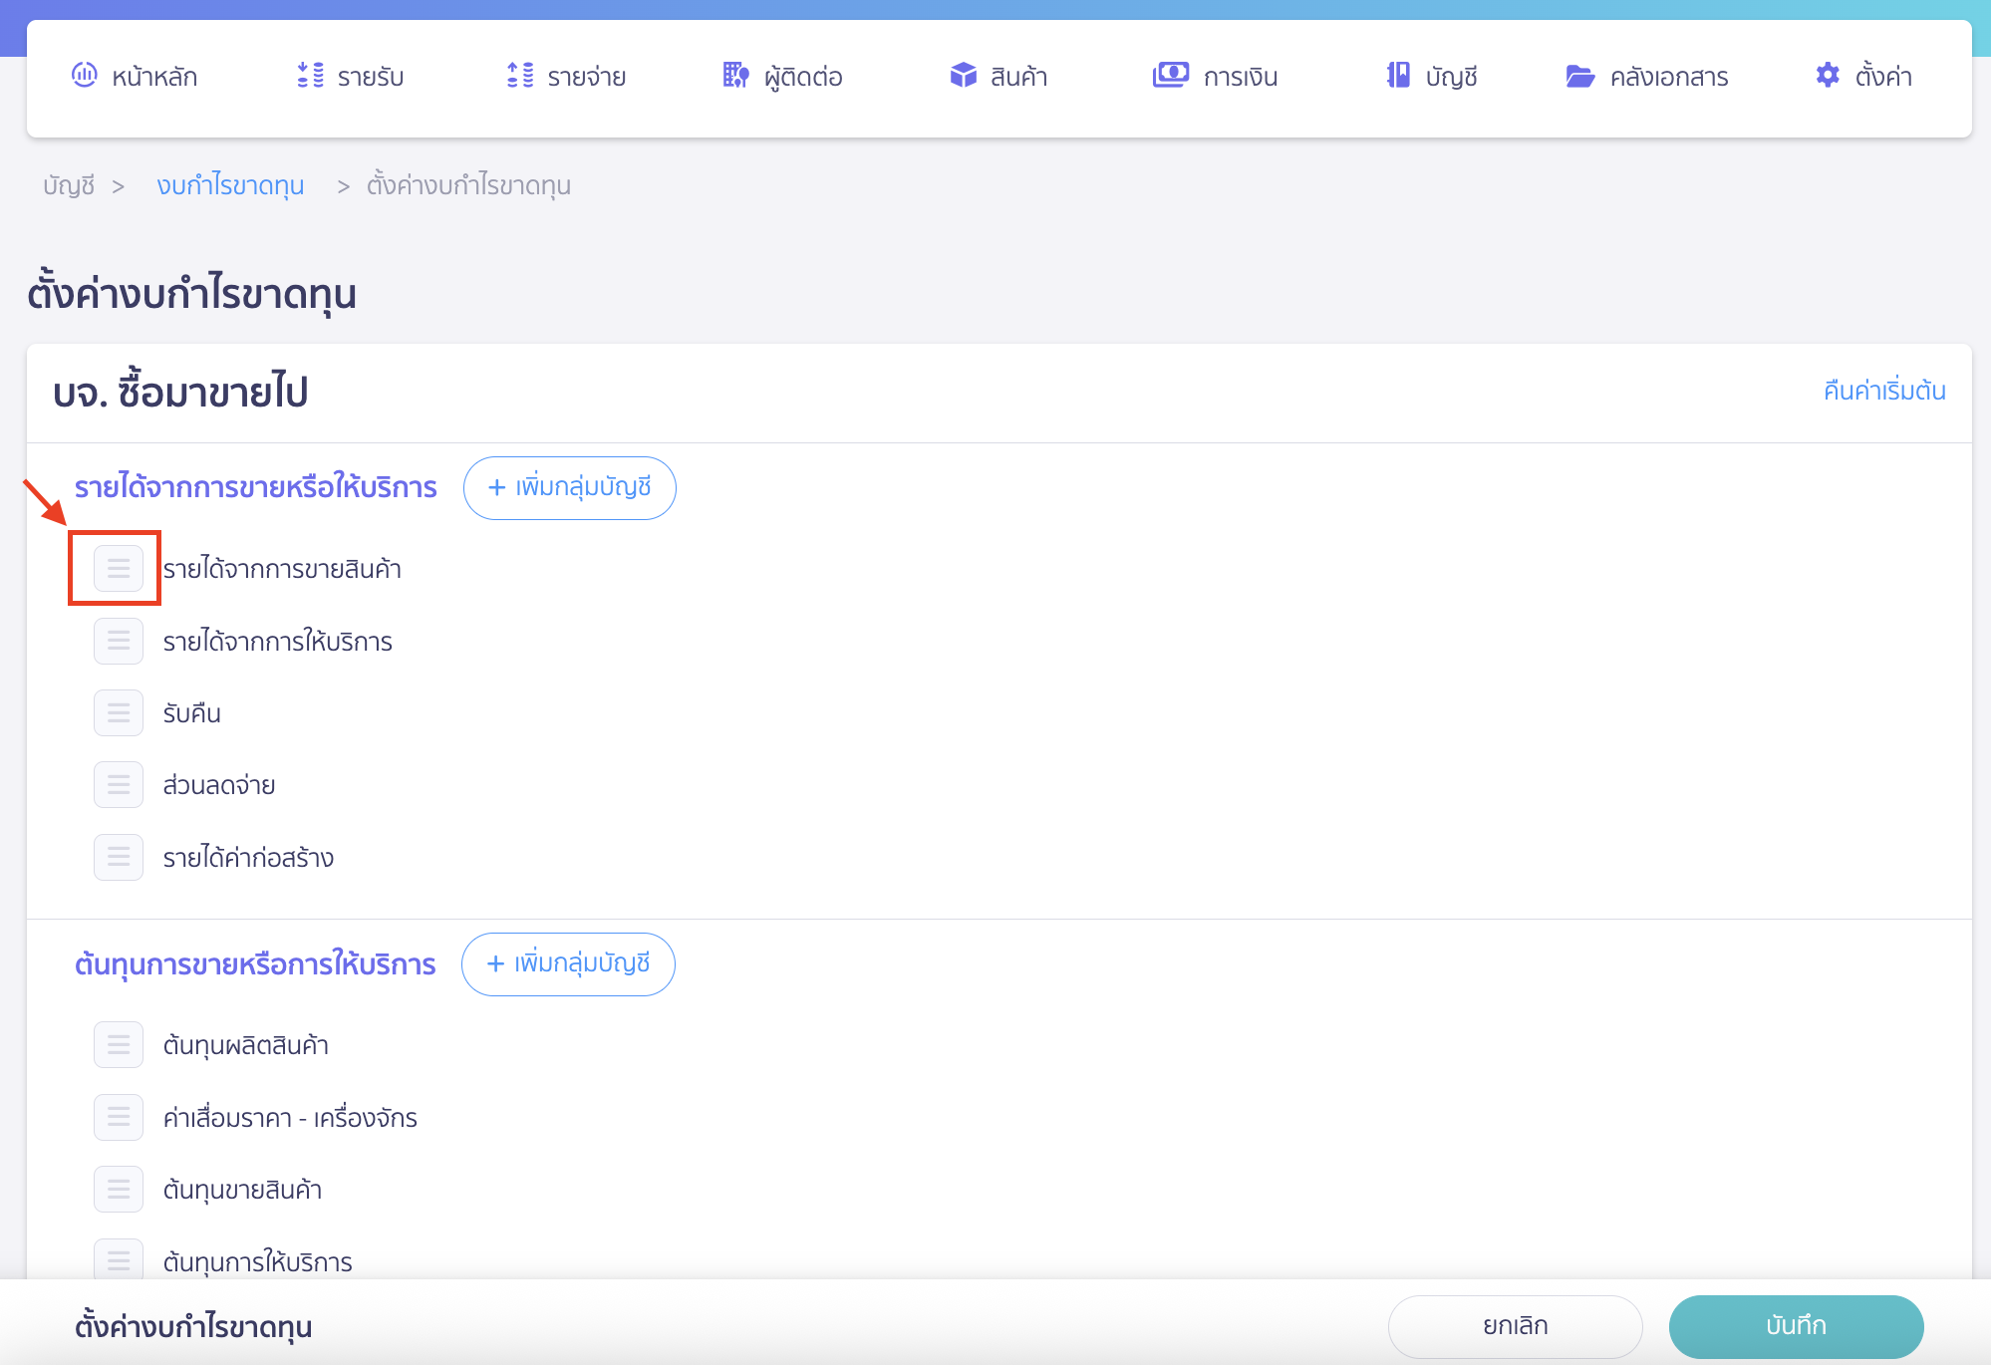Add account group under ต้นทุนการขายหรือการให้บริการ
The height and width of the screenshot is (1365, 1991).
coord(568,964)
